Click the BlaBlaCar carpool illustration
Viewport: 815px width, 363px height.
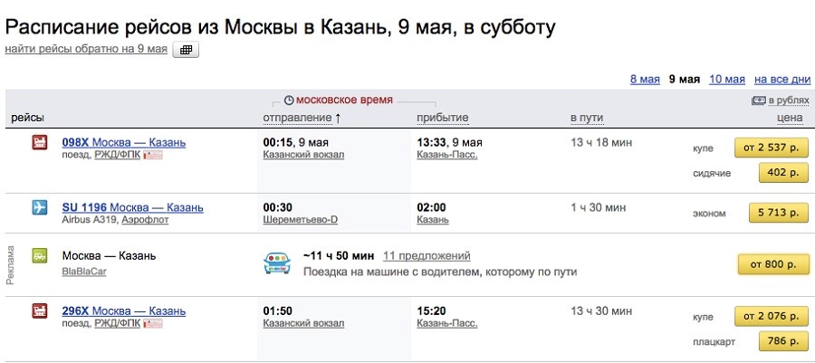tap(276, 263)
